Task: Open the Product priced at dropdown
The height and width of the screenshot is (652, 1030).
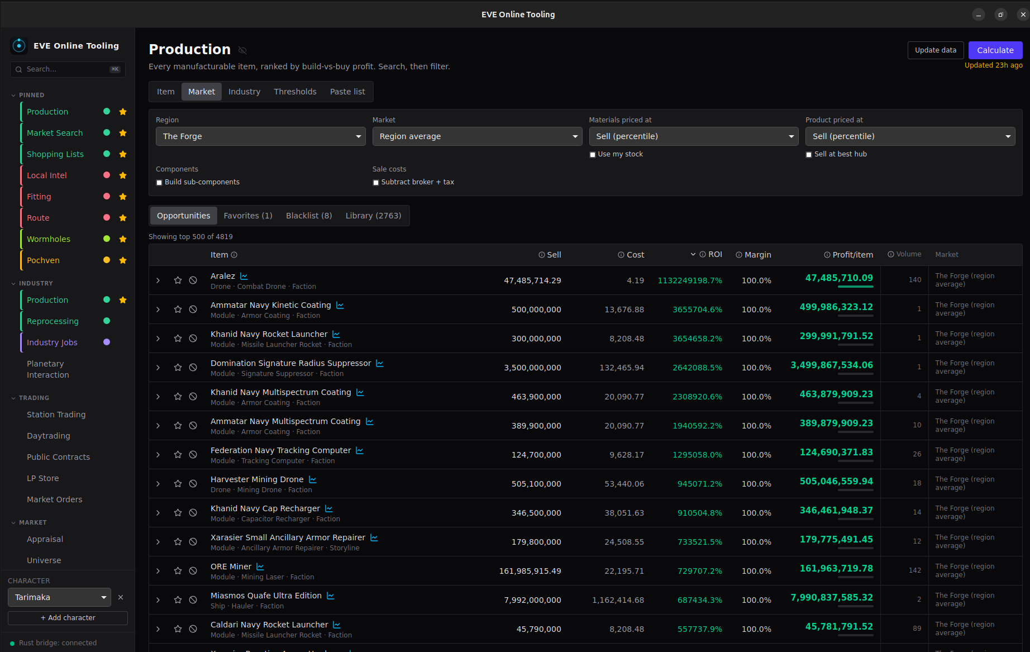Action: tap(910, 136)
